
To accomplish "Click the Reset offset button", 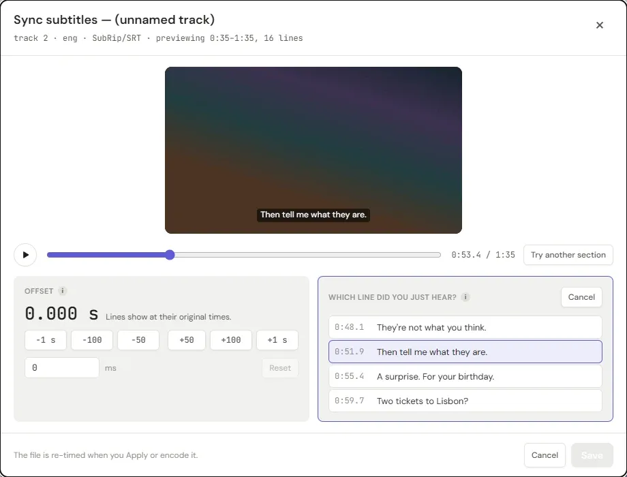I will pyautogui.click(x=280, y=368).
